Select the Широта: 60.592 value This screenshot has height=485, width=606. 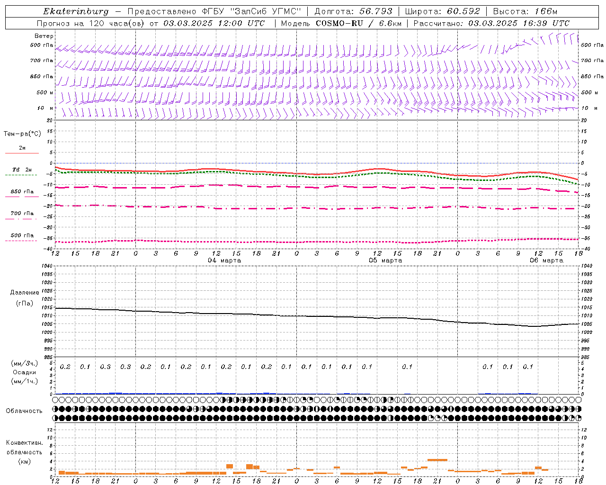(x=443, y=11)
